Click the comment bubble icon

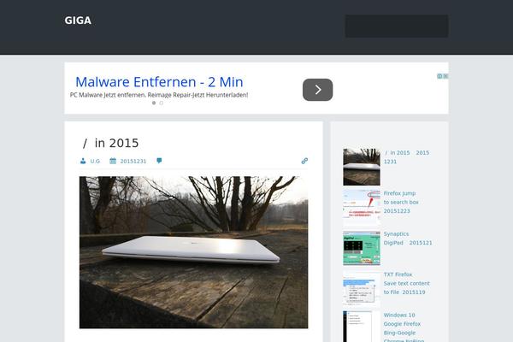pyautogui.click(x=159, y=161)
